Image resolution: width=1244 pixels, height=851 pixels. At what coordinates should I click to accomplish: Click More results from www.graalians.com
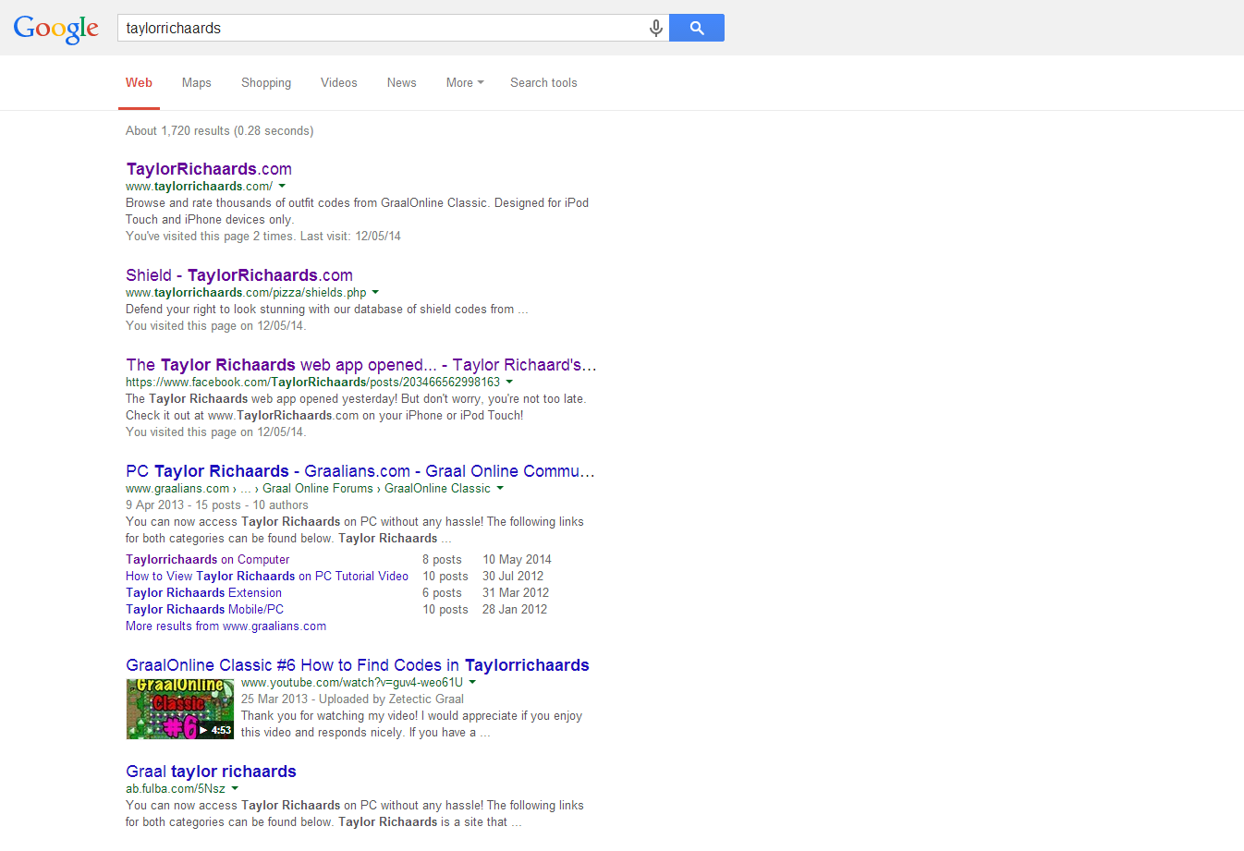[x=226, y=626]
